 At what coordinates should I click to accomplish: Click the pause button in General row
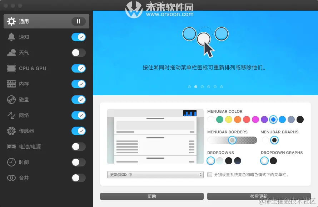(x=79, y=21)
